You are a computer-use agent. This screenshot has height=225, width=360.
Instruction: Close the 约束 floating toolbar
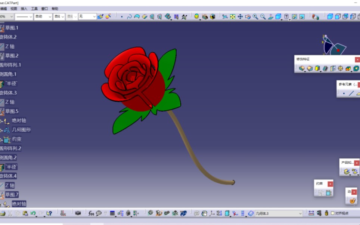click(330, 184)
